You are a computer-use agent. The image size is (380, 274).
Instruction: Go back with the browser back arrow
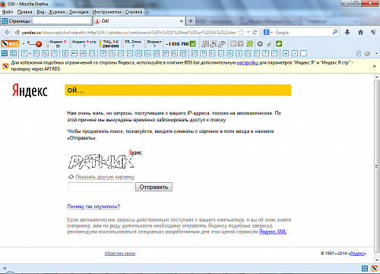click(x=7, y=33)
